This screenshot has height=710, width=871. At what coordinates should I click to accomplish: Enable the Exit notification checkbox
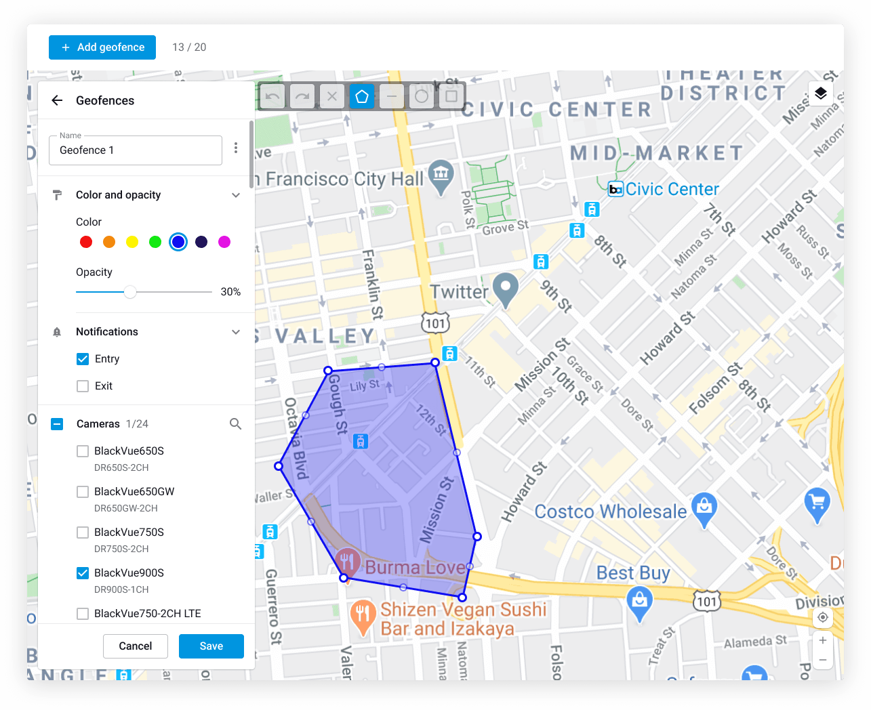[82, 385]
